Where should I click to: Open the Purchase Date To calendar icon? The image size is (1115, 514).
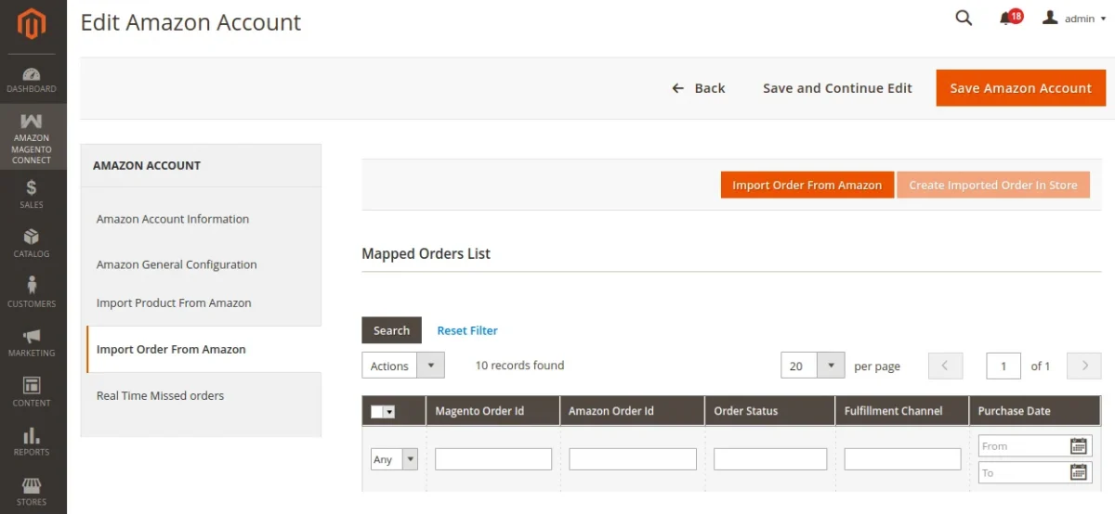[1078, 472]
